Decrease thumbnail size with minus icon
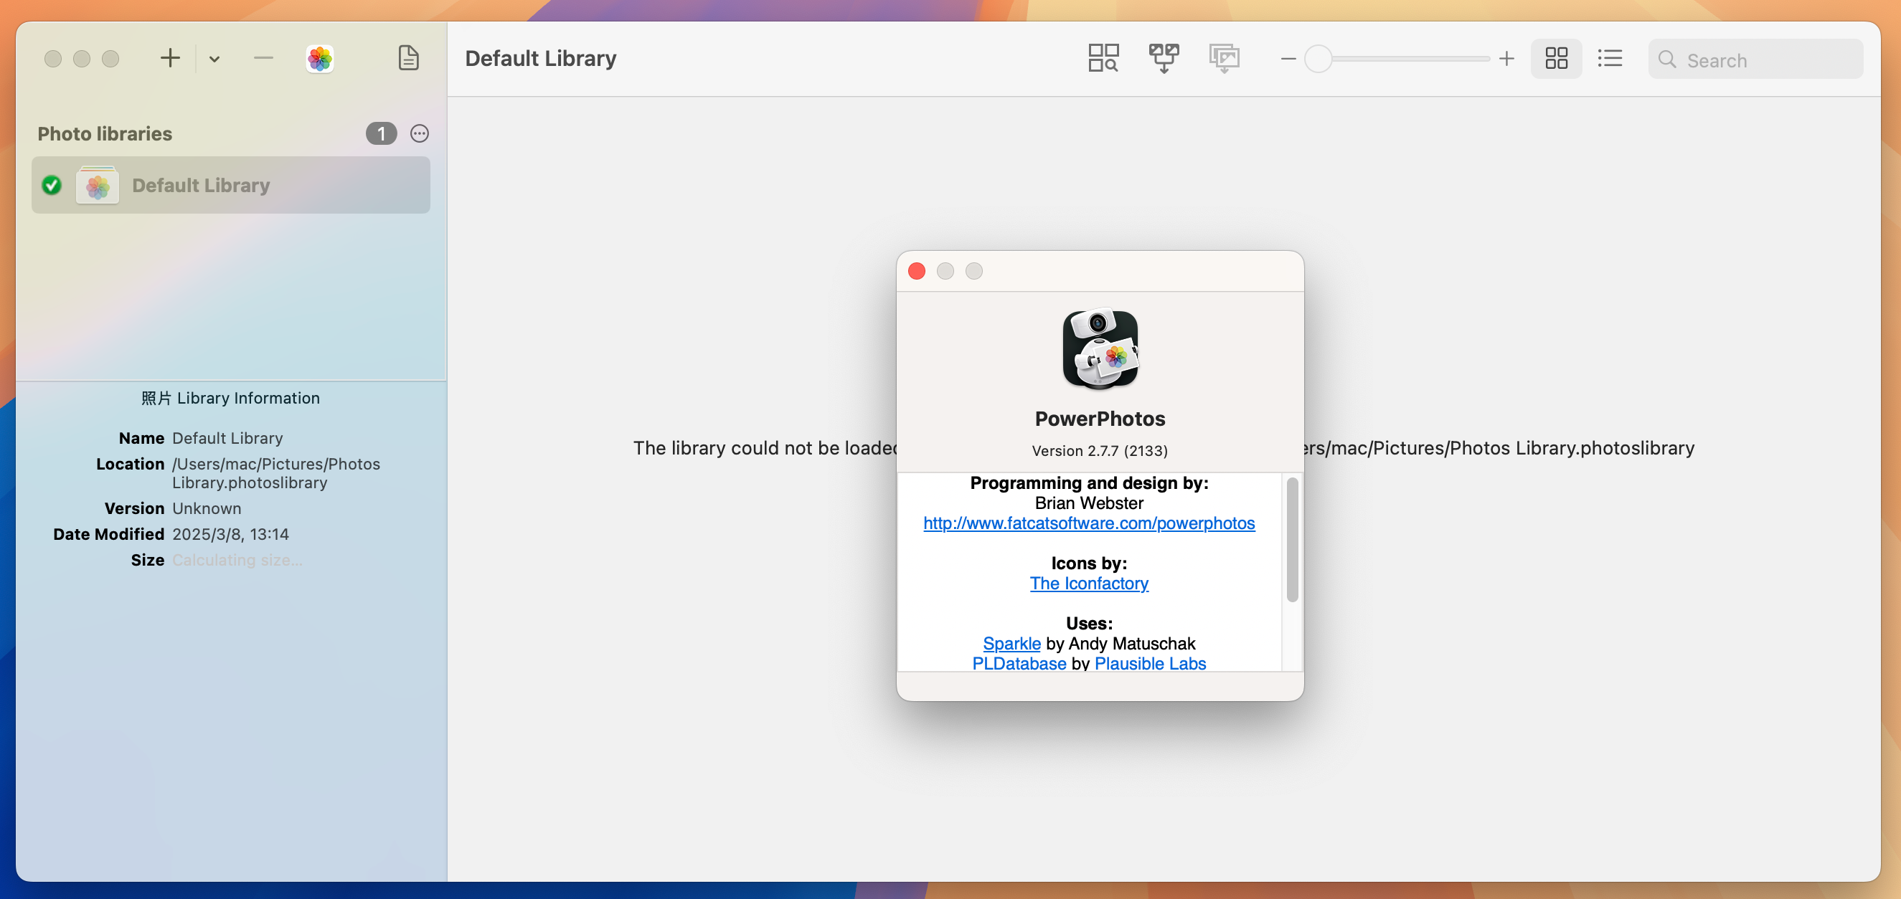This screenshot has width=1901, height=899. [1288, 58]
